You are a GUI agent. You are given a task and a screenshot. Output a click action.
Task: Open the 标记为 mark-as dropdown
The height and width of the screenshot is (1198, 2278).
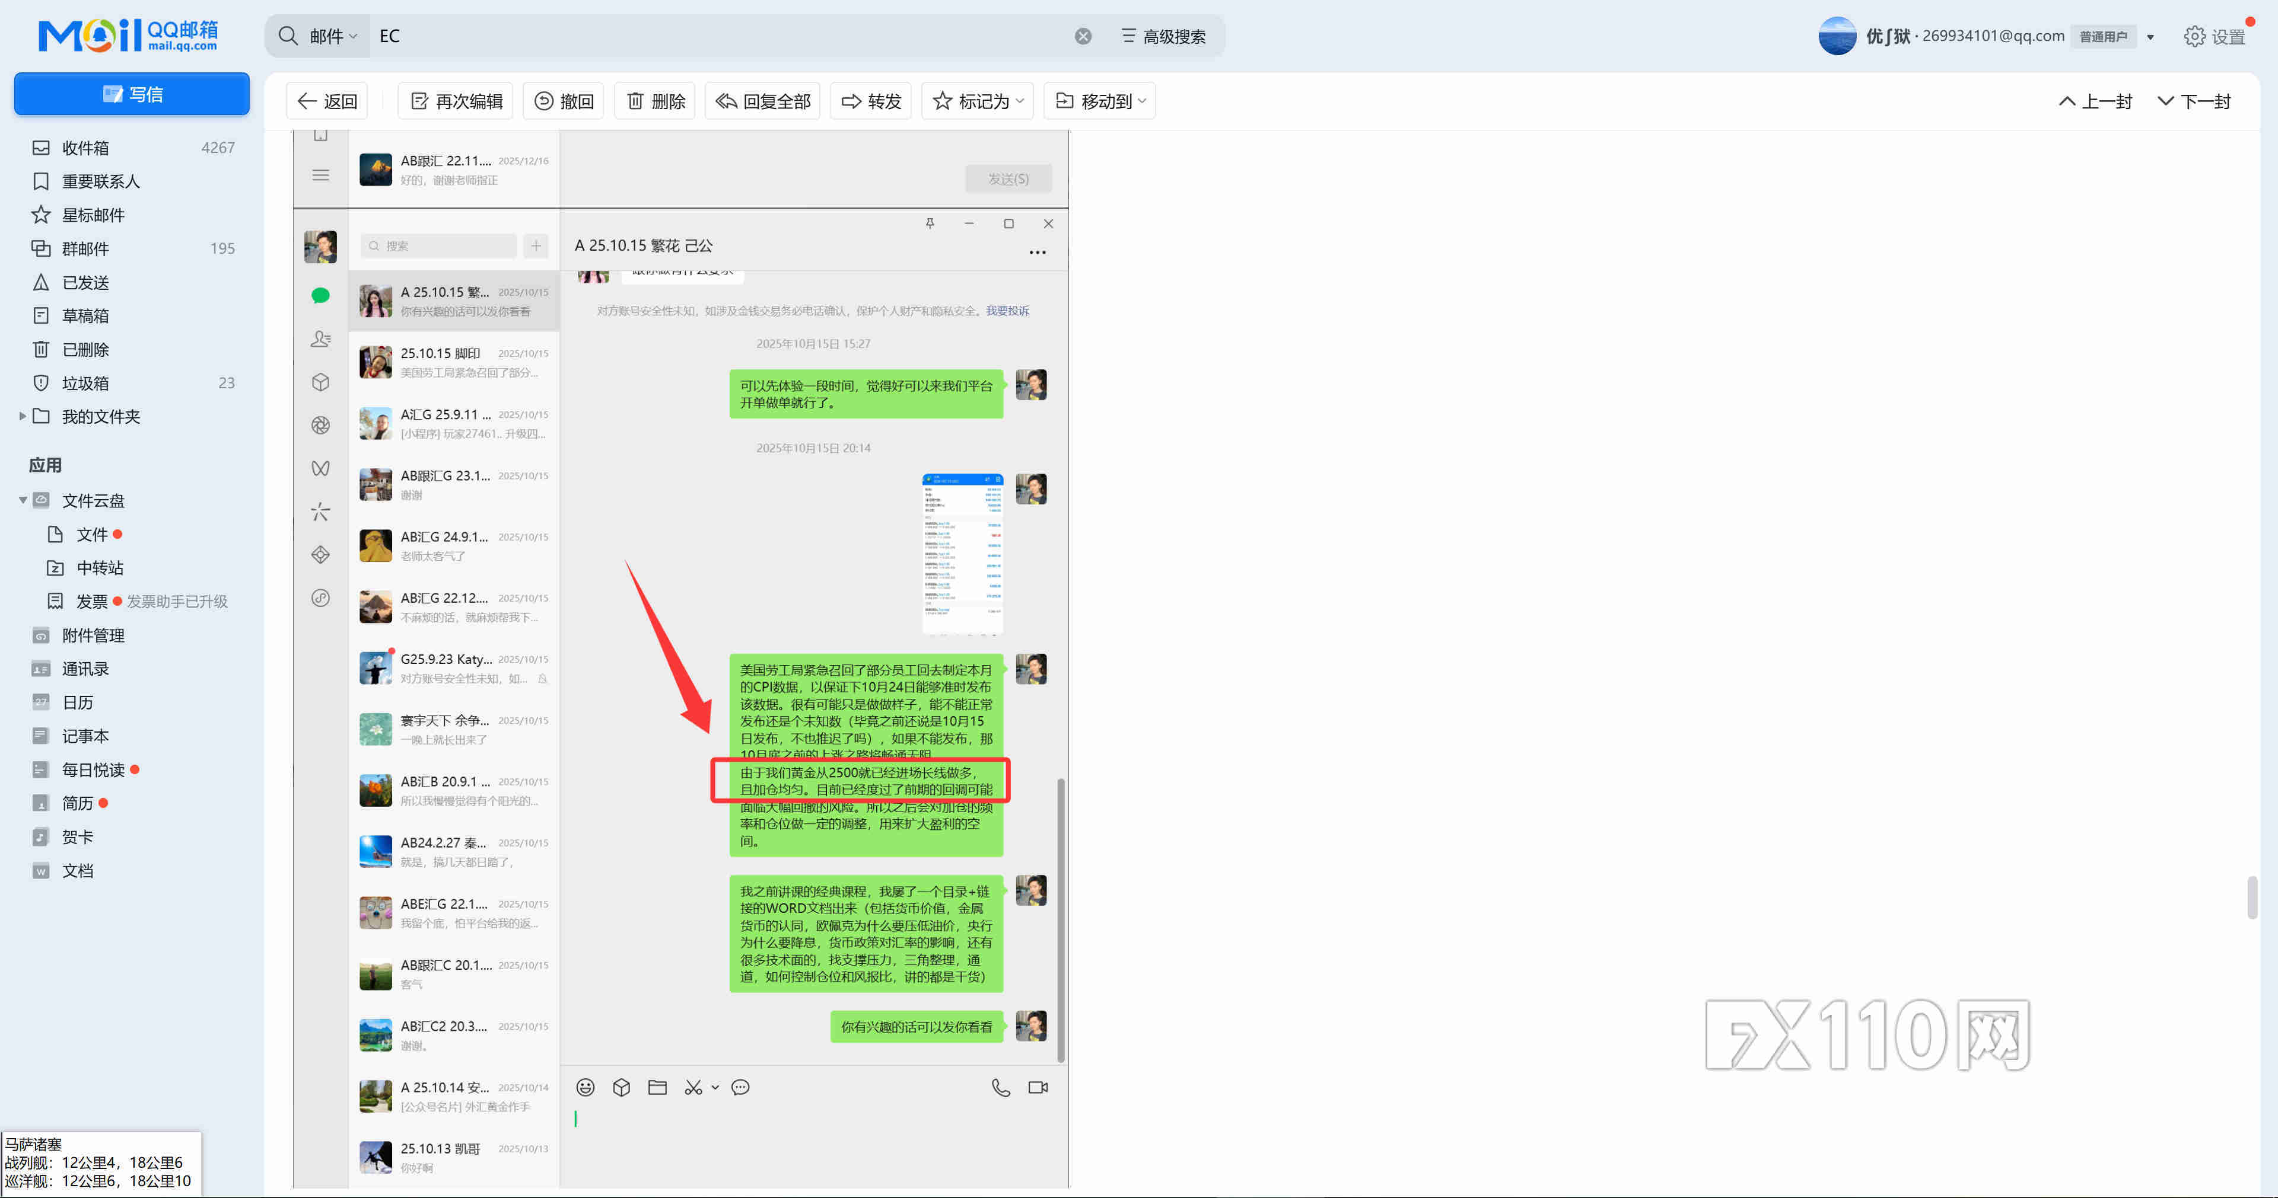(977, 101)
